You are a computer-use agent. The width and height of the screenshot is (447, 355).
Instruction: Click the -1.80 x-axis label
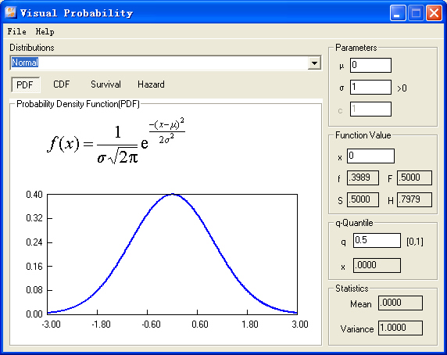[x=101, y=325]
